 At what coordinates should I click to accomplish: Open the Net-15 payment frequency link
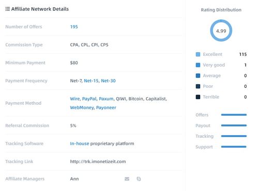[x=91, y=81]
